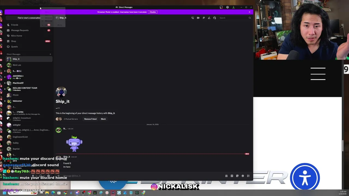The image size is (349, 196).
Task: Click the Ship_it heading under the profile avatar
Action: [62, 101]
